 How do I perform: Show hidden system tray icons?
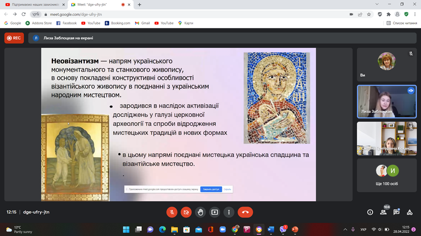(345, 230)
